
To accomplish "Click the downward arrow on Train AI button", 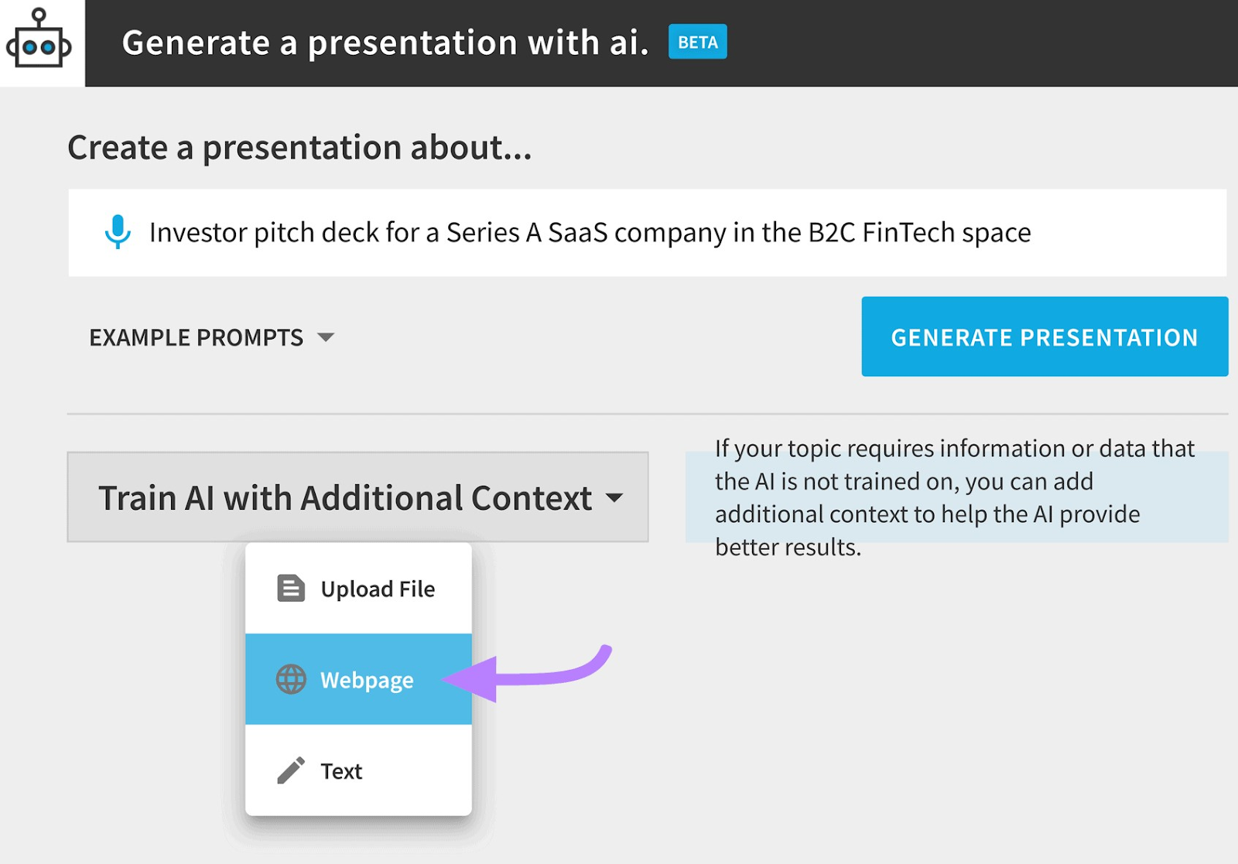I will coord(614,499).
